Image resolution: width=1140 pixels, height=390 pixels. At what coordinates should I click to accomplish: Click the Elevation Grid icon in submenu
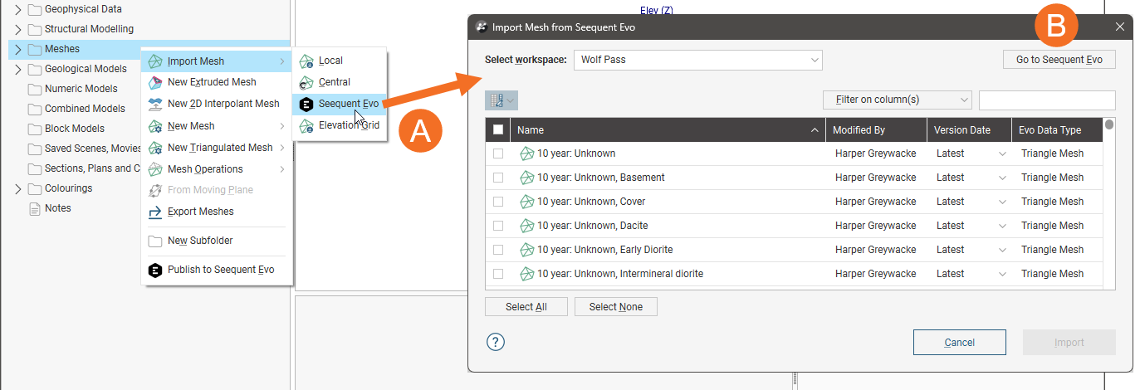[x=306, y=125]
